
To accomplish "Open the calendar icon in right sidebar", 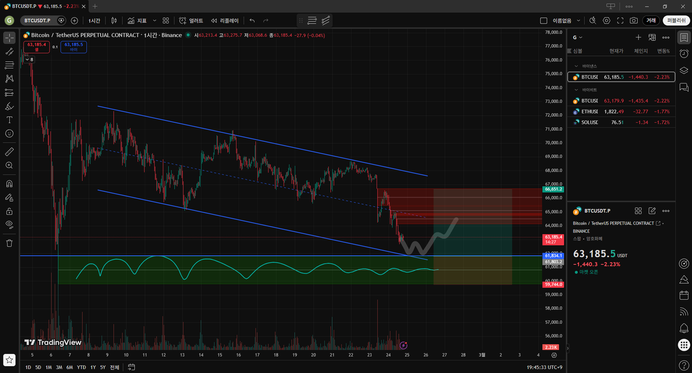I will tap(684, 296).
